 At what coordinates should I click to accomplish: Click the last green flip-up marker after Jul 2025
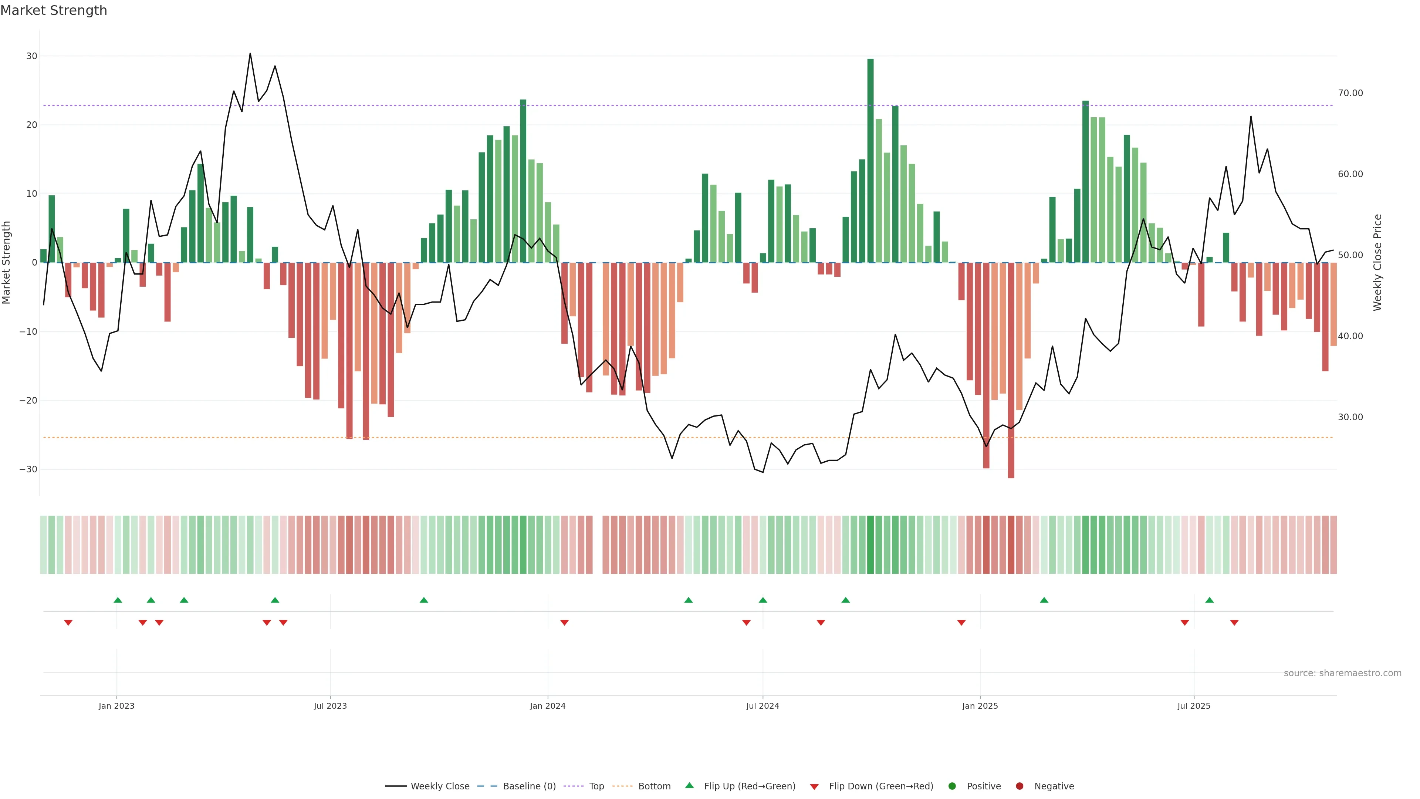coord(1210,600)
